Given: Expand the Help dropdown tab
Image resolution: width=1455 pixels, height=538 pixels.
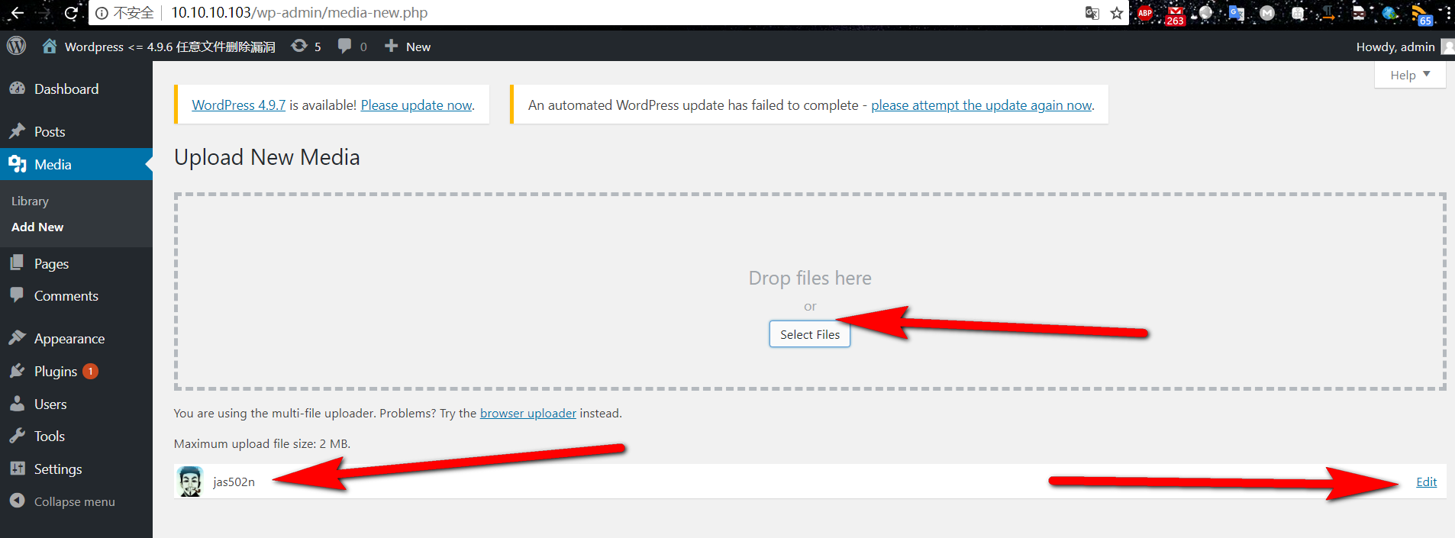Looking at the screenshot, I should click(1409, 75).
